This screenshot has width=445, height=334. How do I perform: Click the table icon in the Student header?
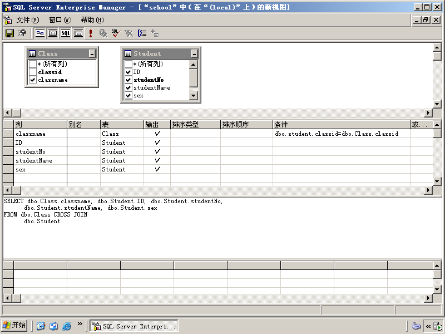coord(128,53)
